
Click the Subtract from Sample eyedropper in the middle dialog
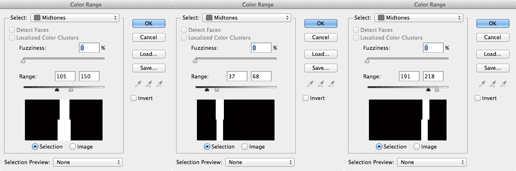point(331,84)
